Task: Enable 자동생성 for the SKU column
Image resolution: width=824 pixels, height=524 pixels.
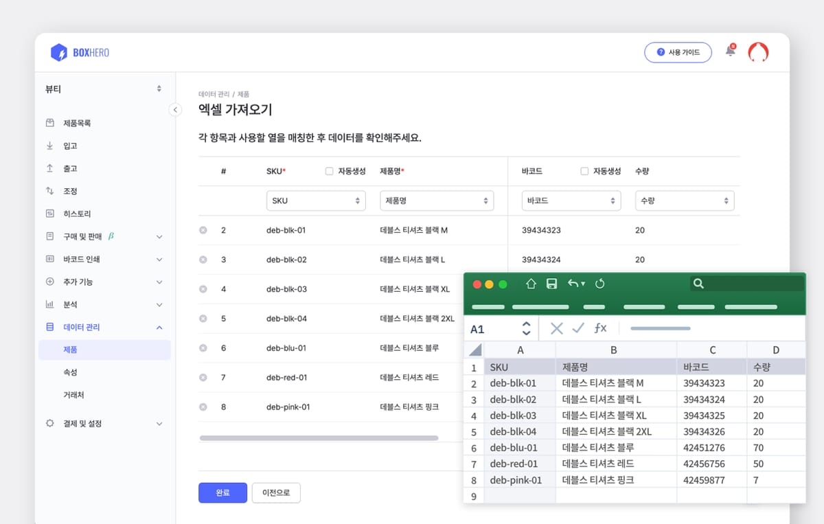Action: (x=329, y=171)
